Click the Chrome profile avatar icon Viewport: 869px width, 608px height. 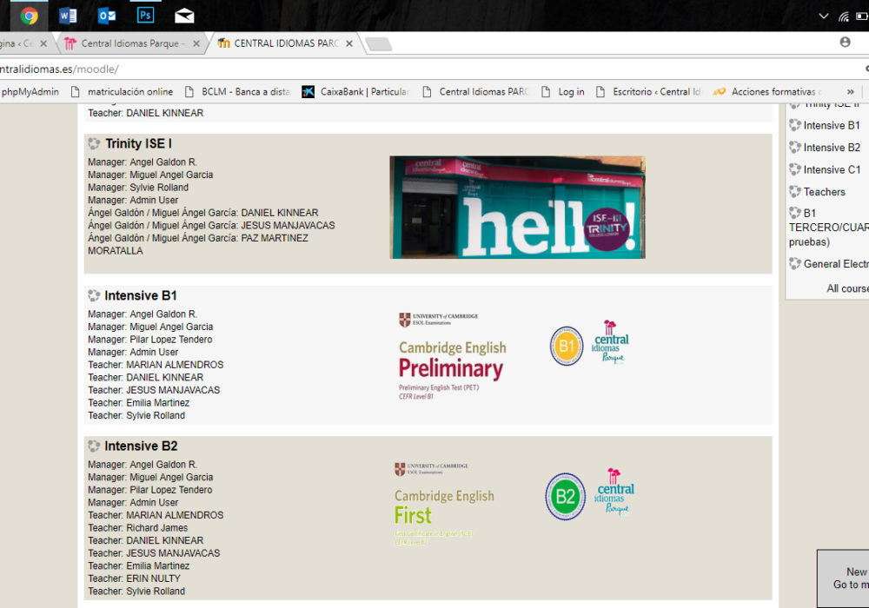click(845, 42)
